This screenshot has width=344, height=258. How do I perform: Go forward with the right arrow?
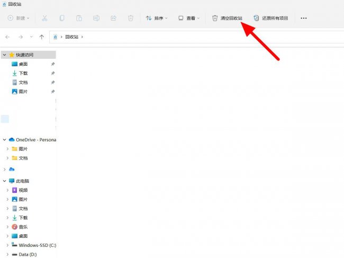21,37
